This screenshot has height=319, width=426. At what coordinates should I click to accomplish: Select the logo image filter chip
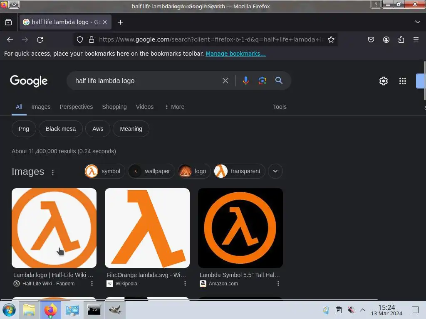tap(194, 171)
